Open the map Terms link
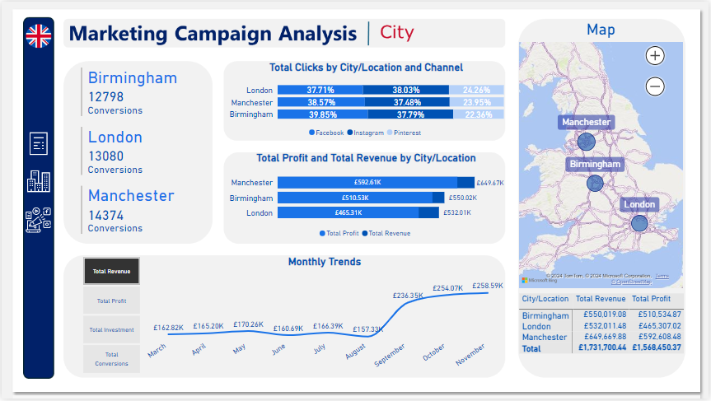Viewport: 711px width, 401px height. click(662, 276)
